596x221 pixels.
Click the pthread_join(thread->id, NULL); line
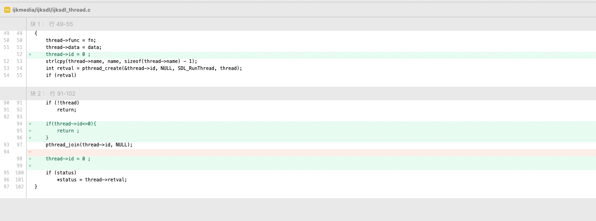(89, 145)
